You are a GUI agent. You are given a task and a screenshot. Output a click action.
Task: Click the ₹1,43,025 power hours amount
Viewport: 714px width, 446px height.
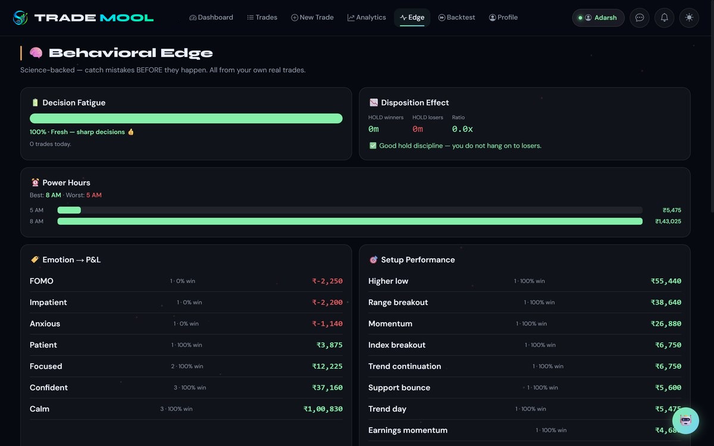point(668,221)
